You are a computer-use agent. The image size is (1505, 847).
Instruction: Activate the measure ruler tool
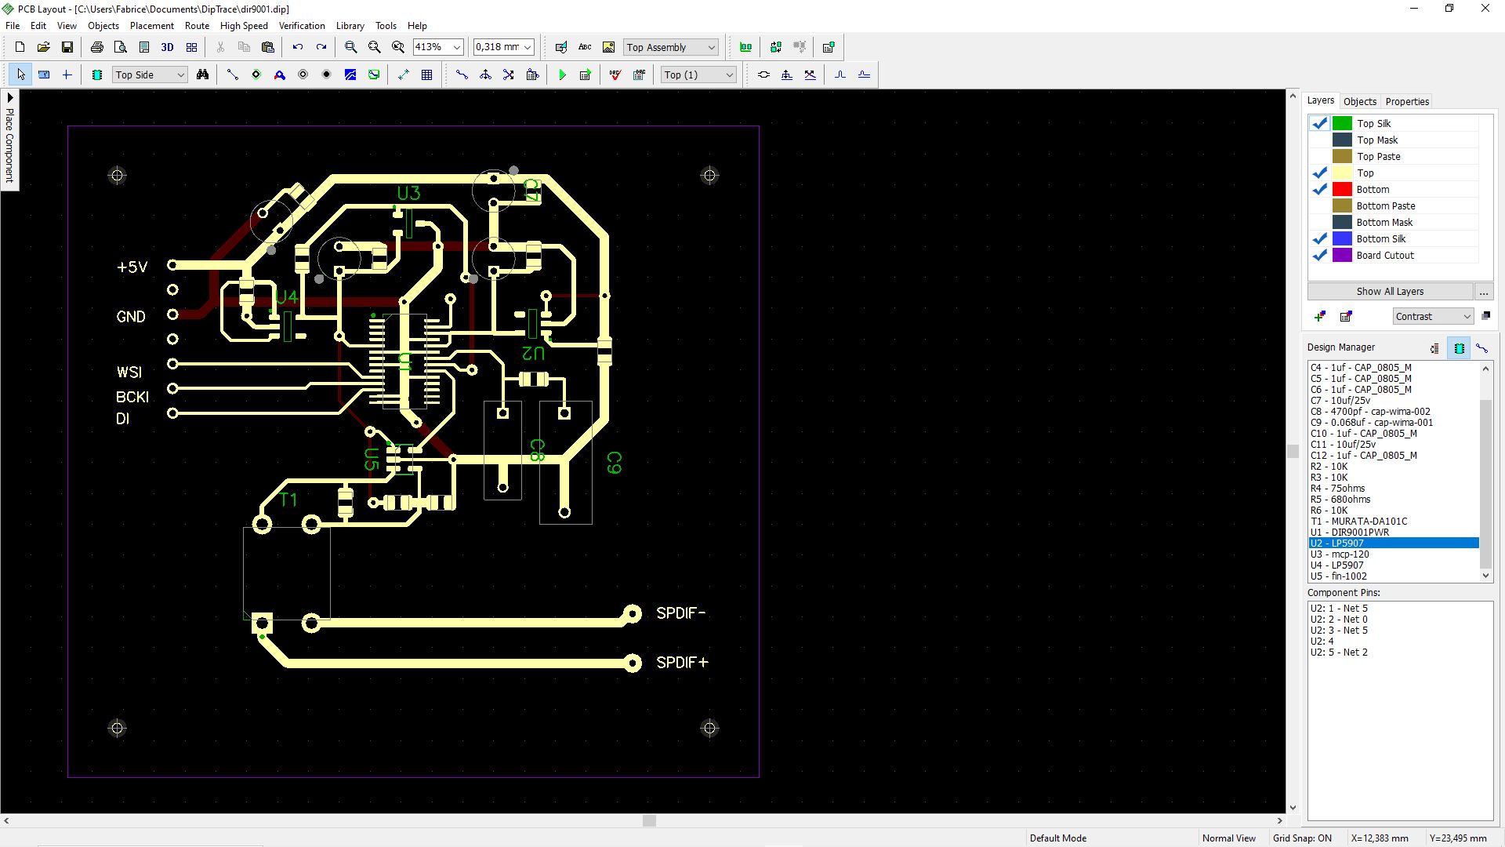pos(44,75)
